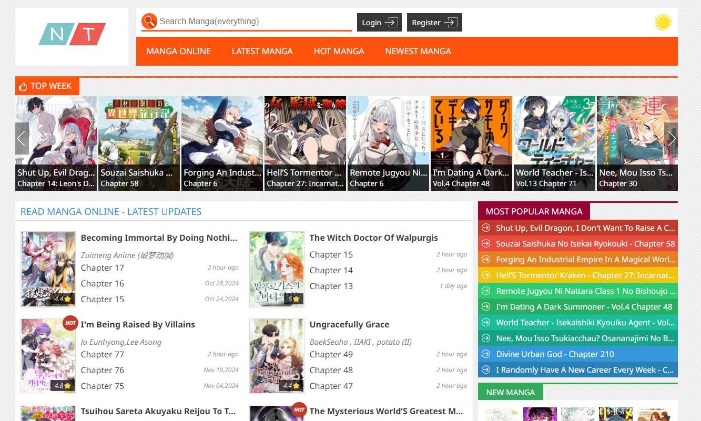701x421 pixels.
Task: Click arrow icon beside Hell'S Tormentor Kraken
Action: (x=486, y=275)
